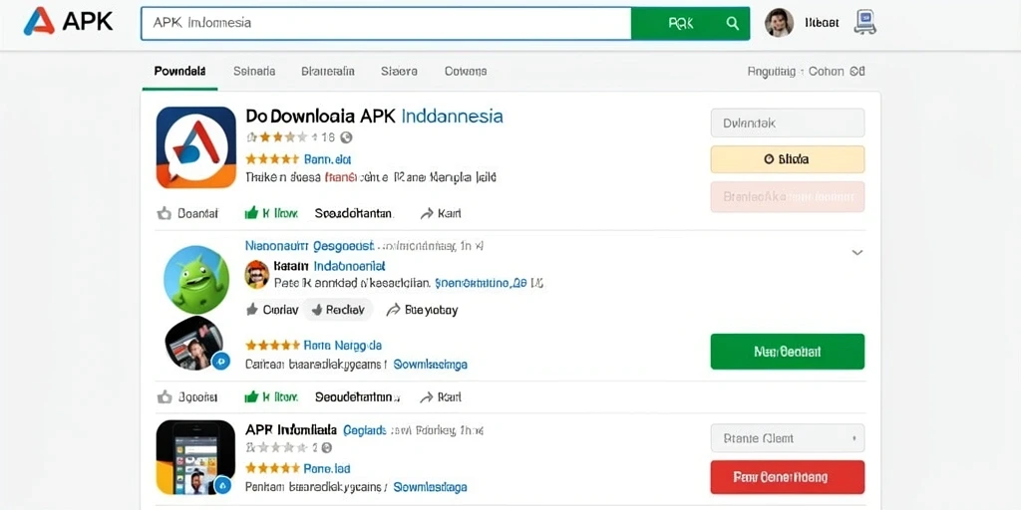Focus the search field reading APK Indonnesia
1021x510 pixels.
[386, 24]
